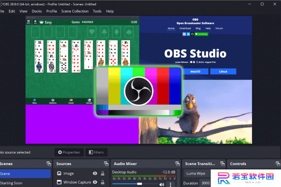The width and height of the screenshot is (281, 187).
Task: Click the Window Capture source type icon
Action: pos(59,182)
